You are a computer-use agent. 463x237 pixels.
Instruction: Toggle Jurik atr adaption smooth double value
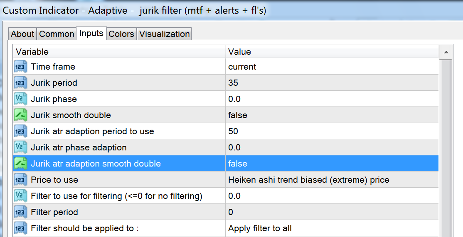[237, 164]
